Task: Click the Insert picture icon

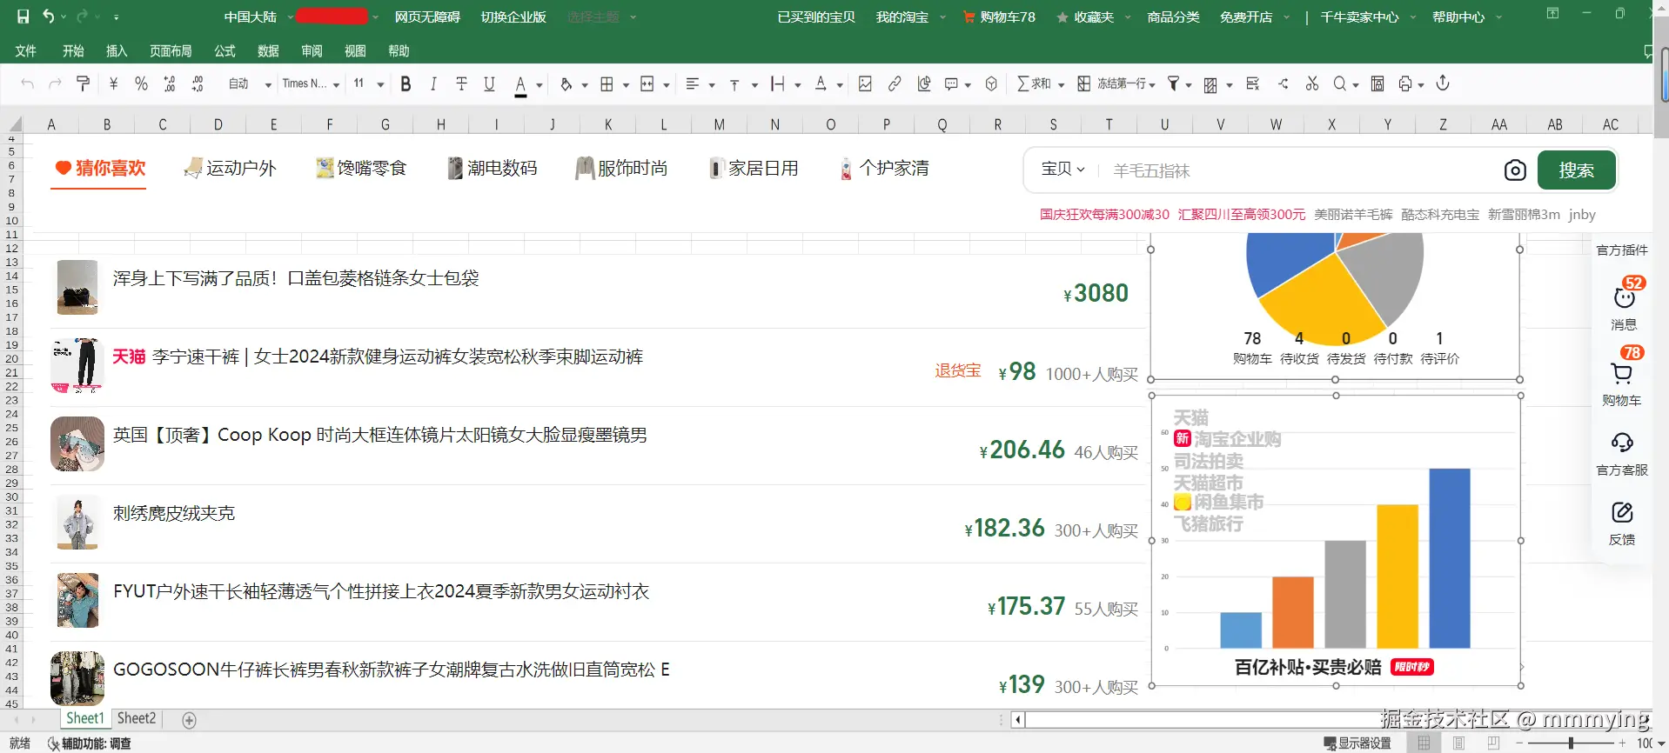Action: pos(865,83)
